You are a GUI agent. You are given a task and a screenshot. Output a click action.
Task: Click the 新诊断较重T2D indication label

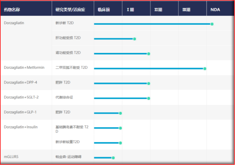68,142
